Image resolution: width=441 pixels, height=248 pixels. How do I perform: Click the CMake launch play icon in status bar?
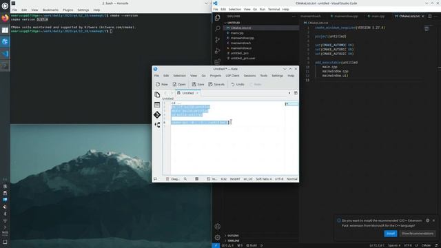262,245
